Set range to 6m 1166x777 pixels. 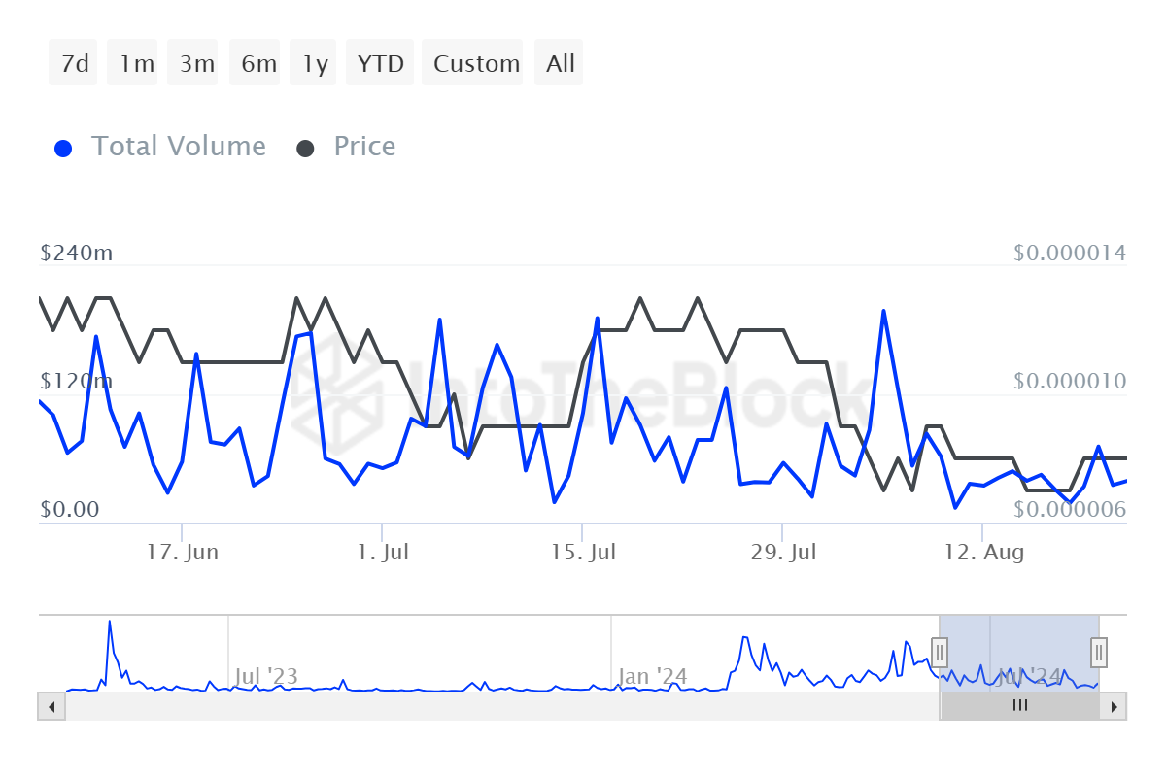[x=258, y=64]
